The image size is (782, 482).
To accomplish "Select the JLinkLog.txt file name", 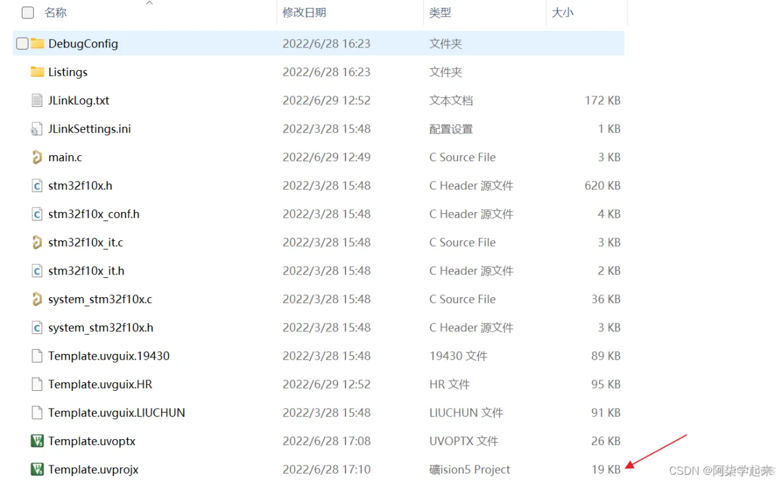I will pyautogui.click(x=79, y=100).
